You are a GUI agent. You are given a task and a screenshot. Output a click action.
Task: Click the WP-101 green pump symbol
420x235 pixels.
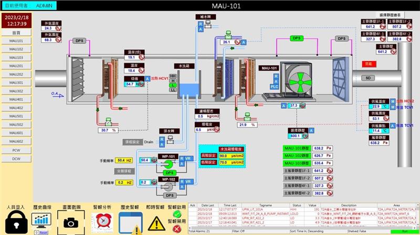tap(169, 164)
